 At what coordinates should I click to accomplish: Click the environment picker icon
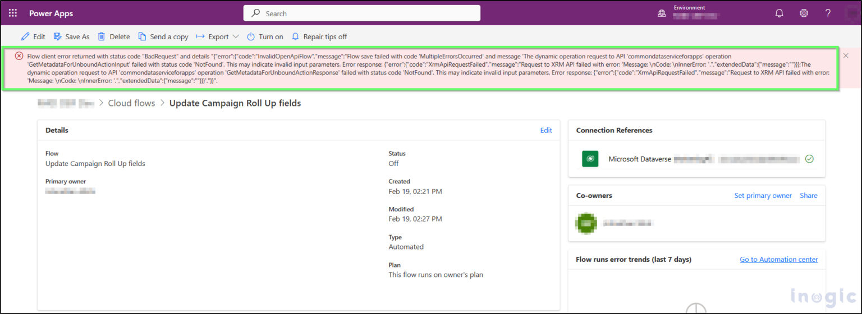(x=662, y=13)
